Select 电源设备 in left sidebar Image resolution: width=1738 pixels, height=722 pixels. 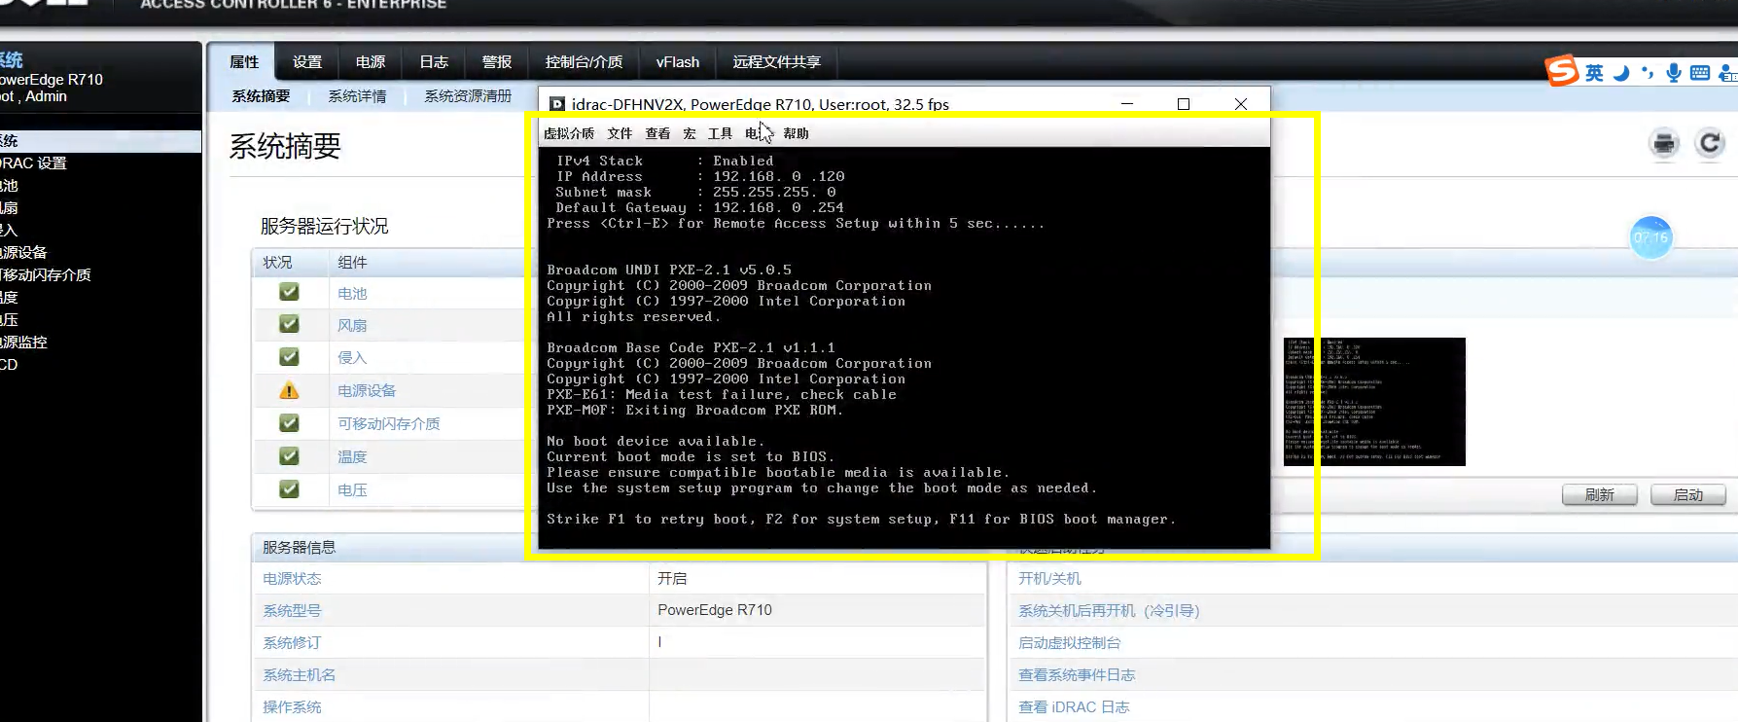(23, 252)
